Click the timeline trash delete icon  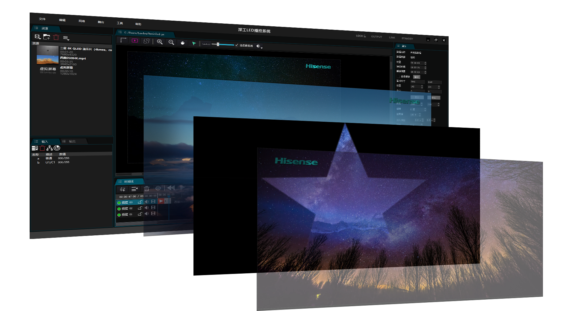146,189
